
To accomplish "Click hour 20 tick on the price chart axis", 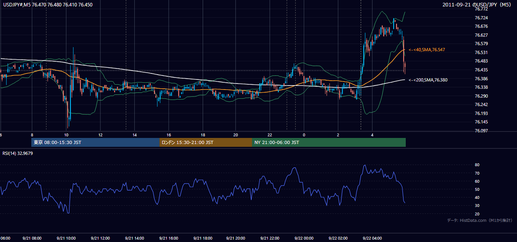I will click(236, 135).
